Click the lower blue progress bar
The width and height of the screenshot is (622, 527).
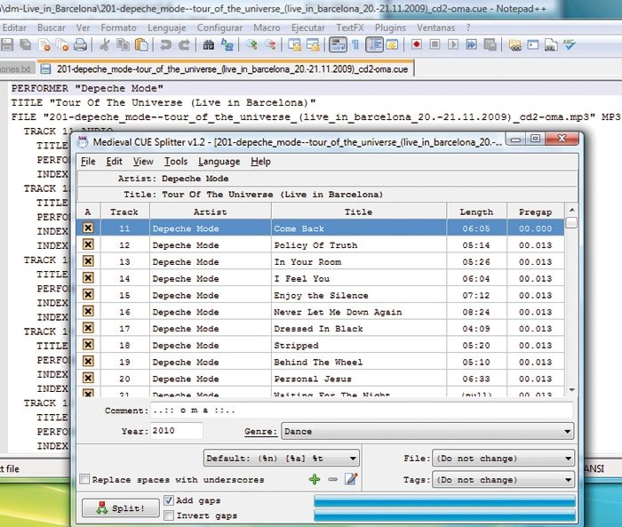(x=444, y=515)
